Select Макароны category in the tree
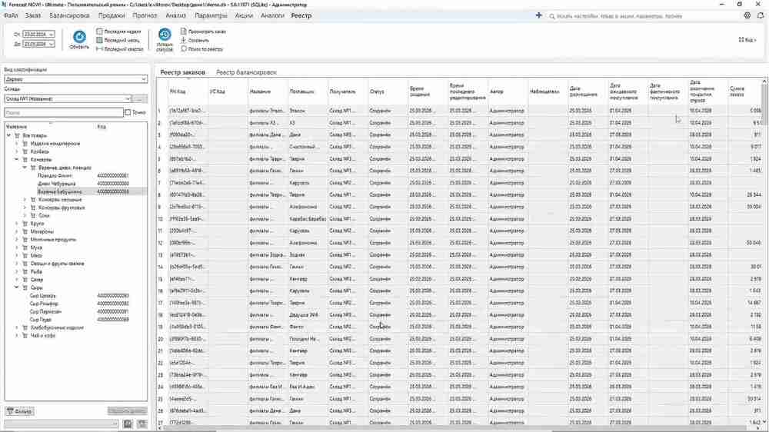Screen dimensions: 769x432 (42, 231)
